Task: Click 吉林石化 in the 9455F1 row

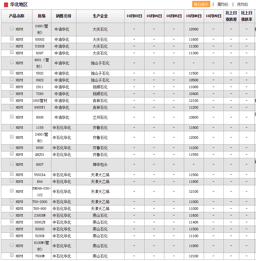Action: [x=100, y=107]
